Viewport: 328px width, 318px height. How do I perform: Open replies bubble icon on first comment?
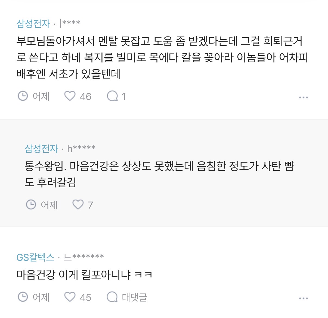click(112, 96)
